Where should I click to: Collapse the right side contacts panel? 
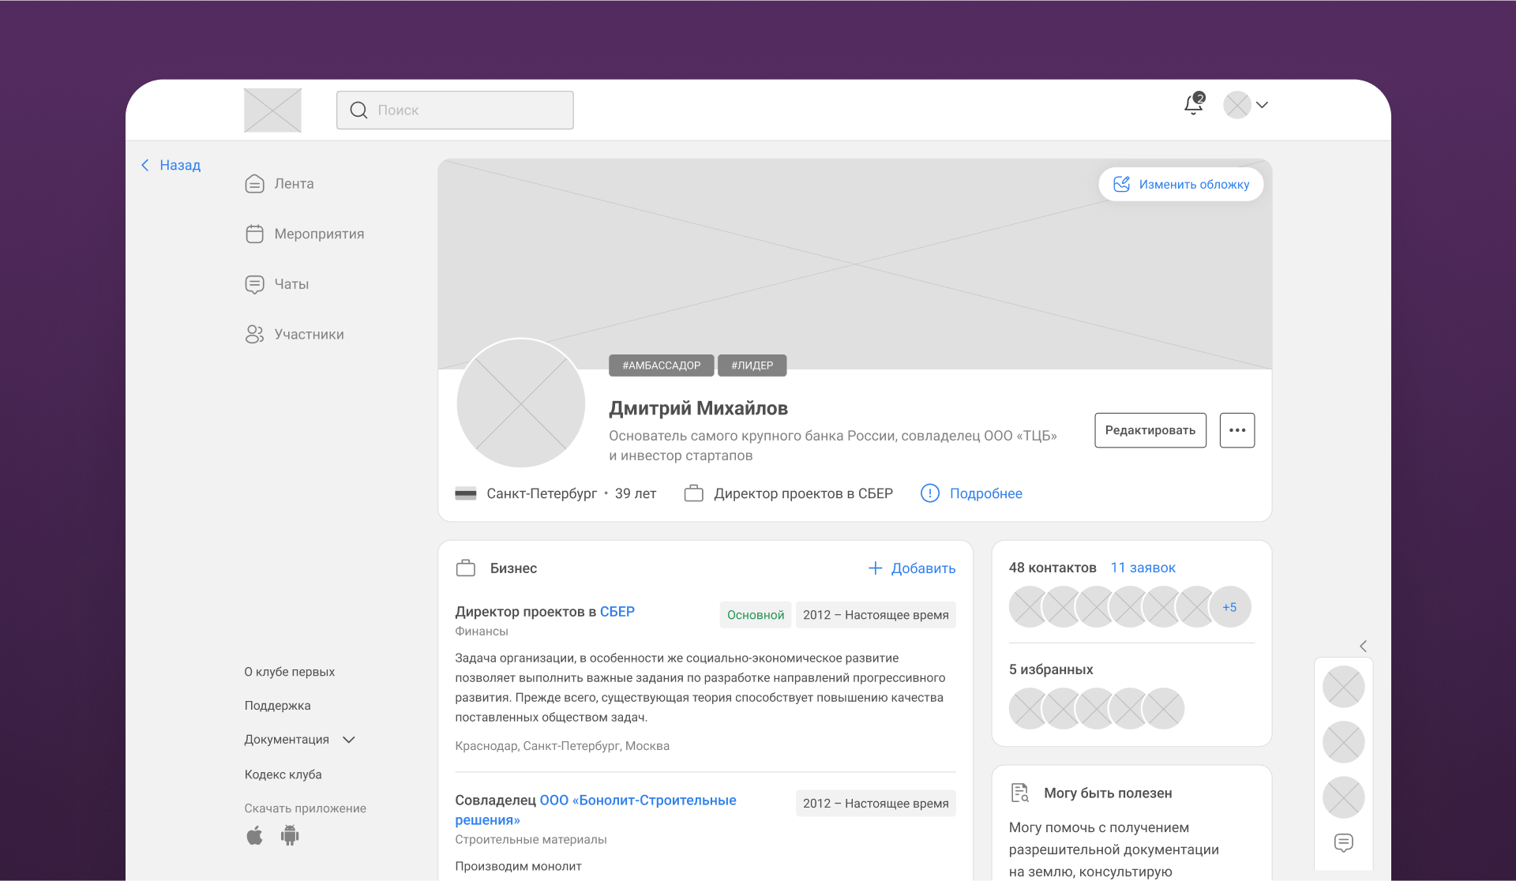click(1363, 646)
